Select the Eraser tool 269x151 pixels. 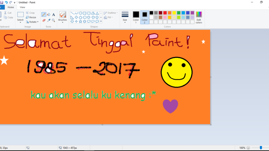click(x=44, y=20)
